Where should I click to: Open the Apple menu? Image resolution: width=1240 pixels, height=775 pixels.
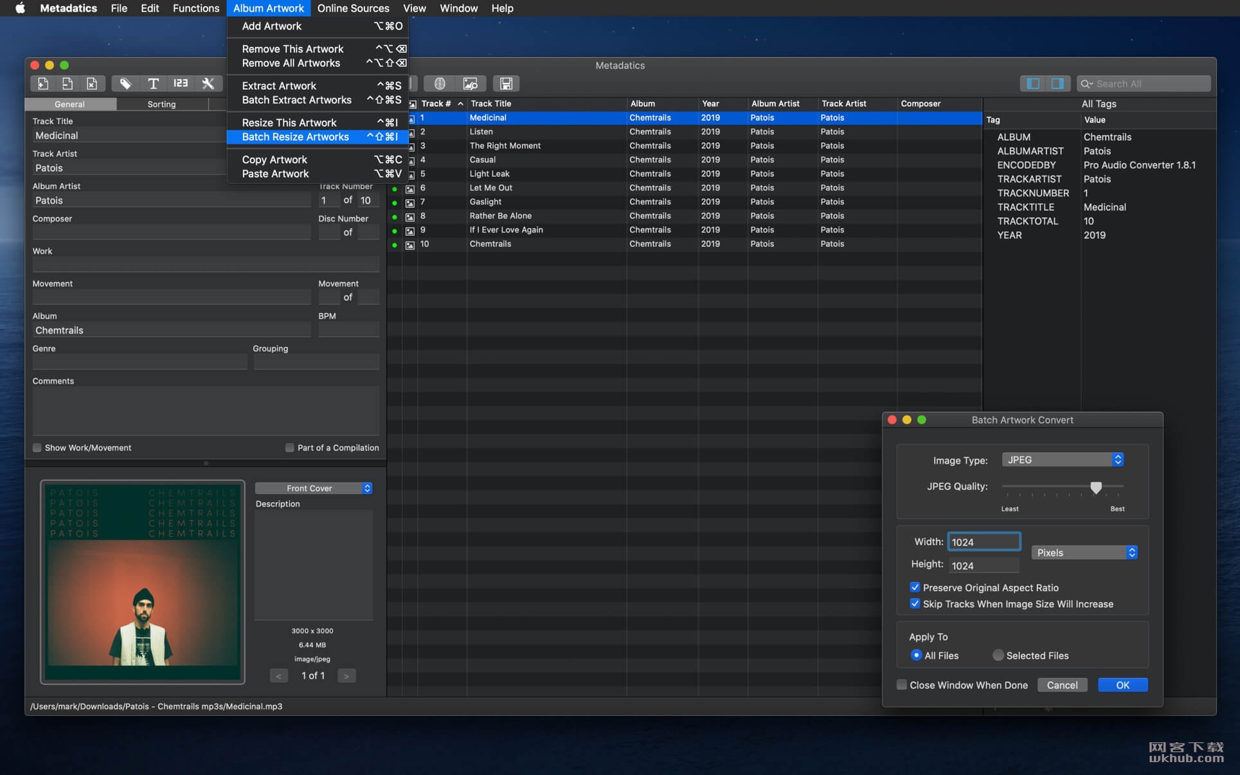[20, 8]
